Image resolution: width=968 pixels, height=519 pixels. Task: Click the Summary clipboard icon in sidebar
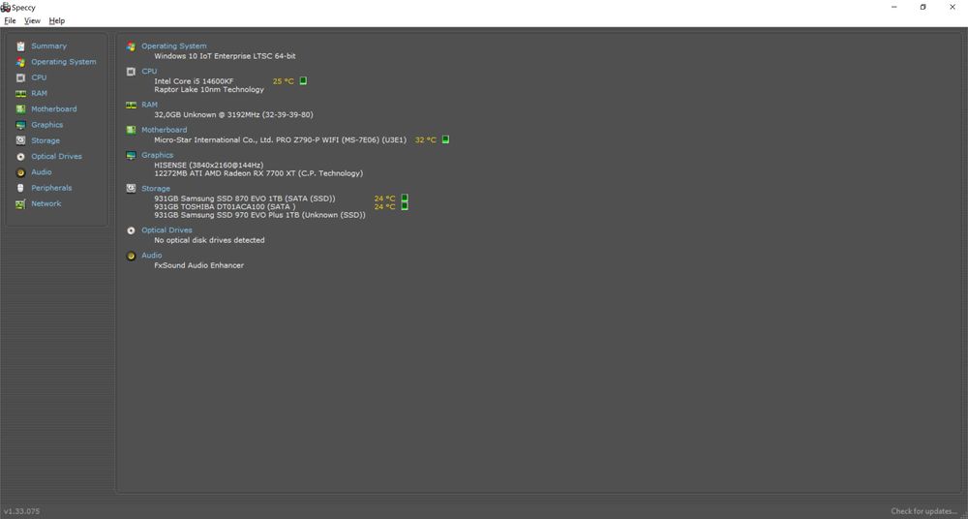click(20, 46)
